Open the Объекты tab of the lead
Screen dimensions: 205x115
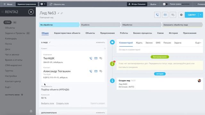[x=90, y=33]
